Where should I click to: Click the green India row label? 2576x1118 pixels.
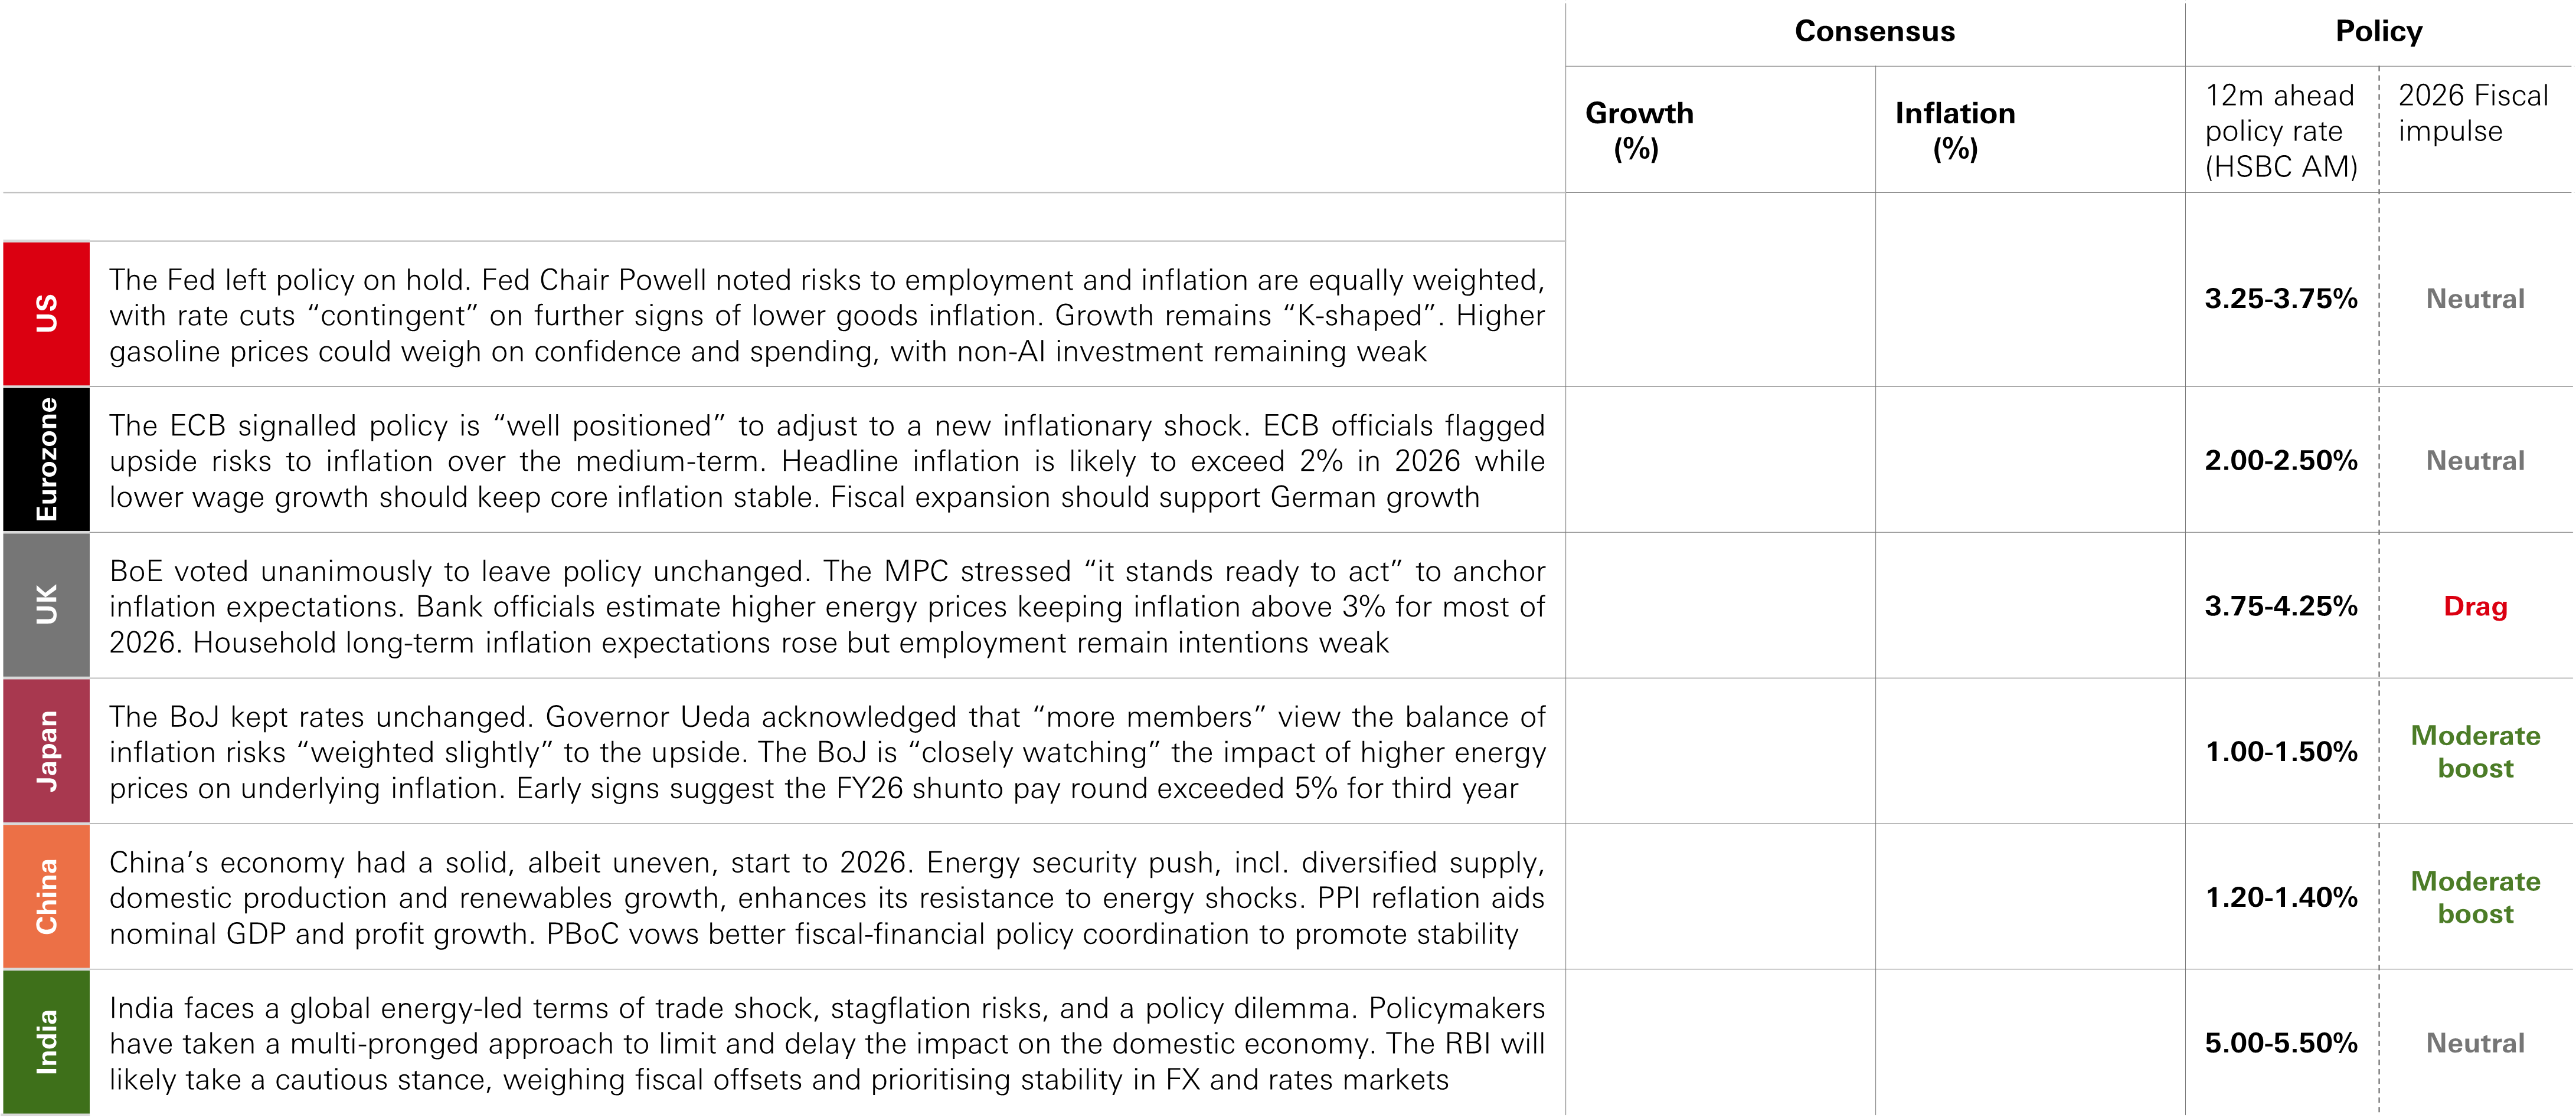tap(46, 1042)
